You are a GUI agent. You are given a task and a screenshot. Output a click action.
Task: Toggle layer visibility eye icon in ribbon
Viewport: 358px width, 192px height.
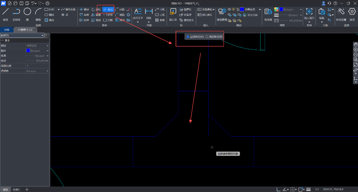pyautogui.click(x=229, y=10)
